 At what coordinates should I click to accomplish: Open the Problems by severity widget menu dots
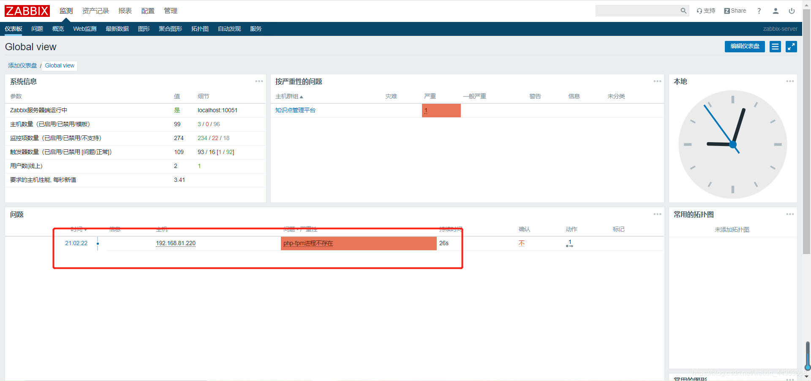657,81
